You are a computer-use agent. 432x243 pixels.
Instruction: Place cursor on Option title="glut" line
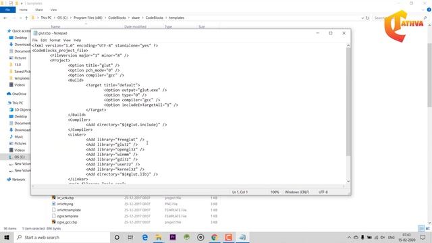[x=94, y=65]
